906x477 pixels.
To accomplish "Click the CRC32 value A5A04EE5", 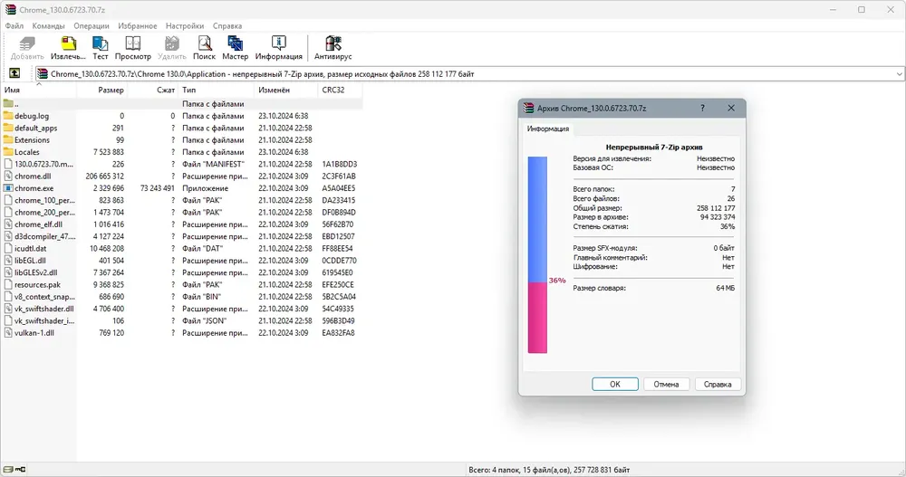I will (339, 188).
